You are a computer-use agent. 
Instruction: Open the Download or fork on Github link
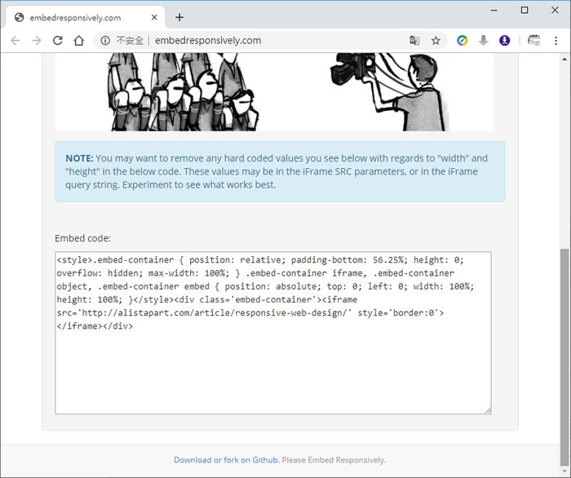point(227,460)
